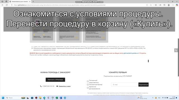Screen dimensions: 179x100
Task: Click the floating phone callback button
Action: pyautogui.click(x=176, y=50)
